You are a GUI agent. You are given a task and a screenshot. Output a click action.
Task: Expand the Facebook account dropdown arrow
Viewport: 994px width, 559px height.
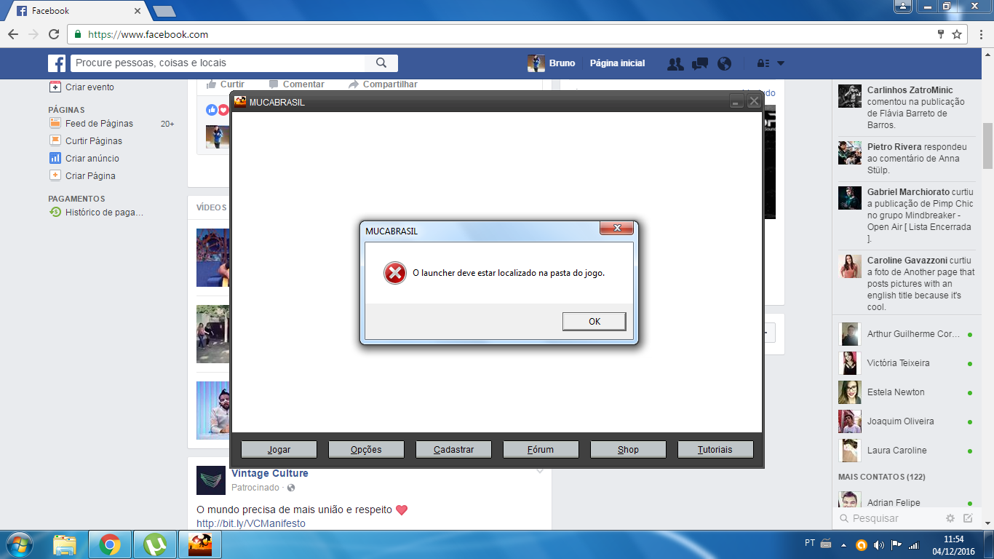click(x=781, y=63)
